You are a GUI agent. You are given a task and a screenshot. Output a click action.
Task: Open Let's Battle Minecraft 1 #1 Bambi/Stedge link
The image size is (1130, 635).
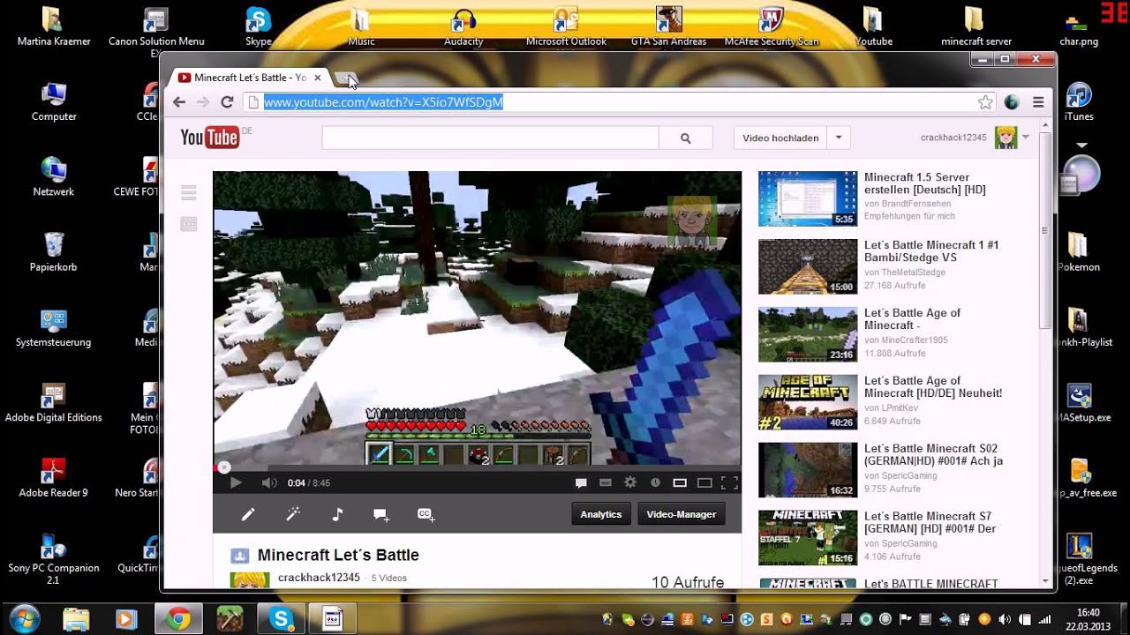click(931, 251)
